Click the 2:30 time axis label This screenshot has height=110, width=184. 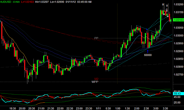(x=146, y=108)
